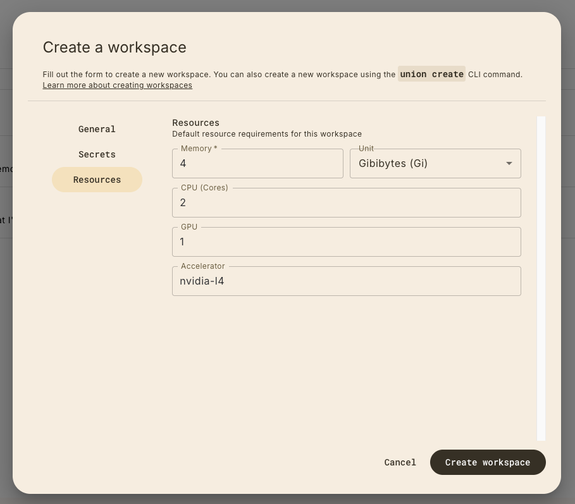This screenshot has width=575, height=504.
Task: Click the Unit dropdown arrow icon
Action: [x=509, y=164]
